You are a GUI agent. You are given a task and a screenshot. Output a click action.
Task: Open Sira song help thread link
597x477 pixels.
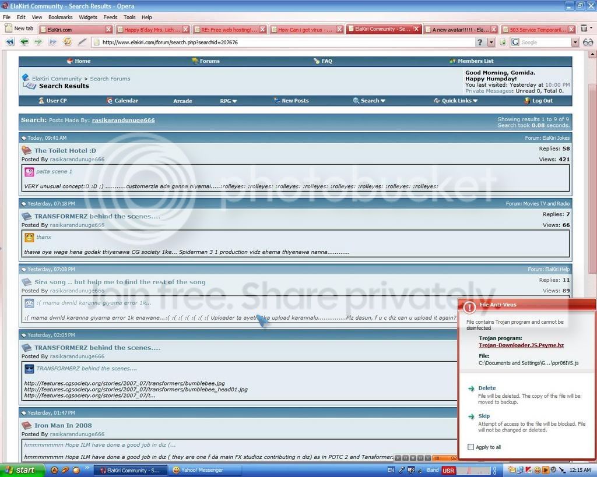120,282
